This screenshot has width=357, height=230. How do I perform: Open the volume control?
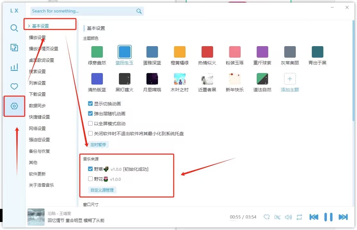[288, 217]
